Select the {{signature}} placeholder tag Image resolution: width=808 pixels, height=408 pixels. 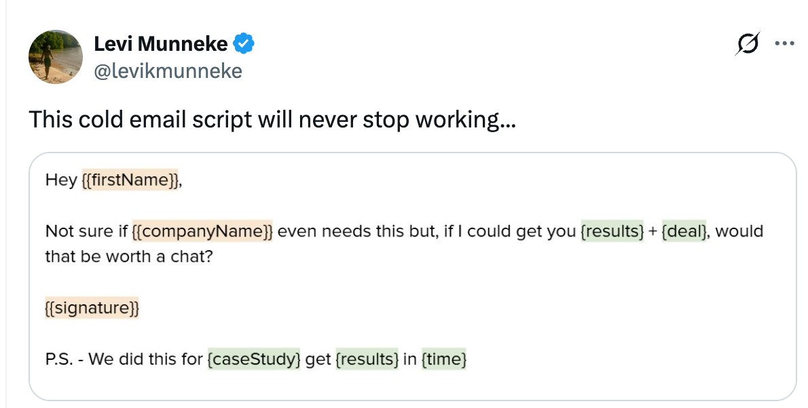(92, 308)
